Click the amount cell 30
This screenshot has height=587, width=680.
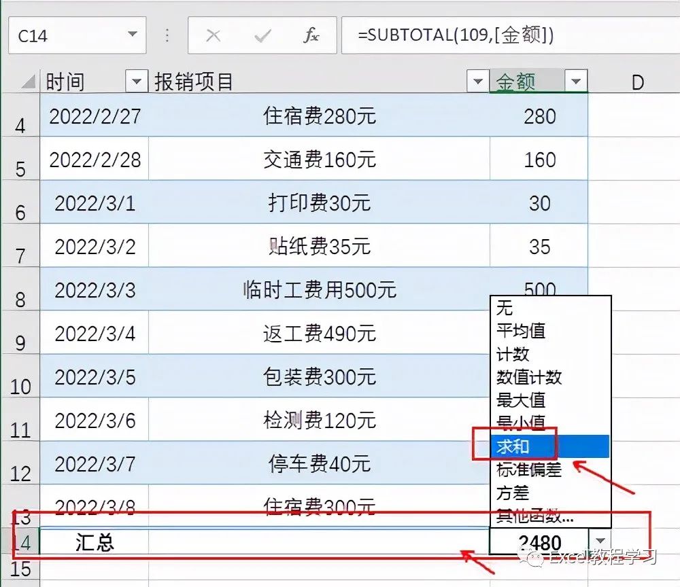[539, 202]
